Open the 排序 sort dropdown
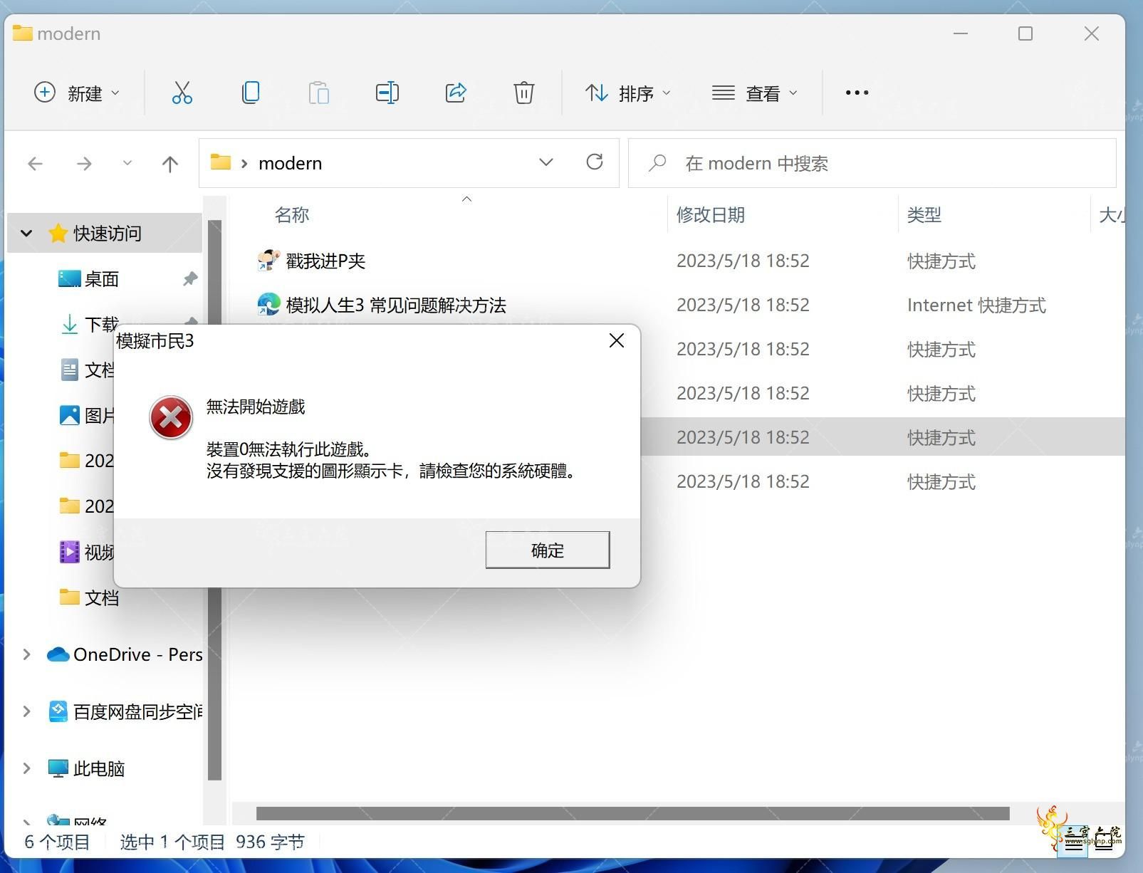The height and width of the screenshot is (873, 1143). pos(627,93)
